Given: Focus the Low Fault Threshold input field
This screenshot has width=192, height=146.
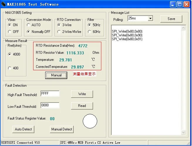Looking at the screenshot, I should pyautogui.click(x=50, y=105).
